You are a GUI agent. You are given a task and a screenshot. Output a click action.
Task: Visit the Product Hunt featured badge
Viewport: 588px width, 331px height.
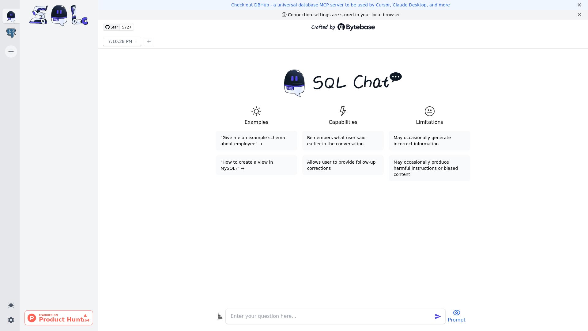(x=58, y=318)
